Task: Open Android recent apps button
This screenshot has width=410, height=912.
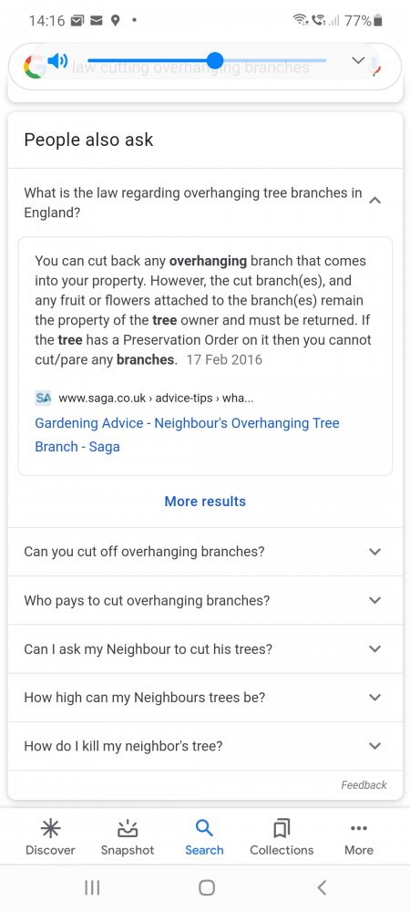Action: point(92,887)
